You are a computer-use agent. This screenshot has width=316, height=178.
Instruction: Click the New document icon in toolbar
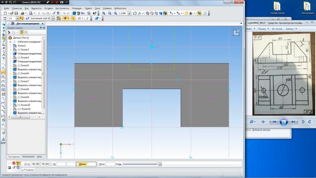click(5, 13)
